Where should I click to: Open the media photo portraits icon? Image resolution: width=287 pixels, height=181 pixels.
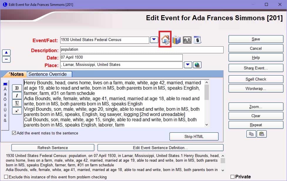187,40
